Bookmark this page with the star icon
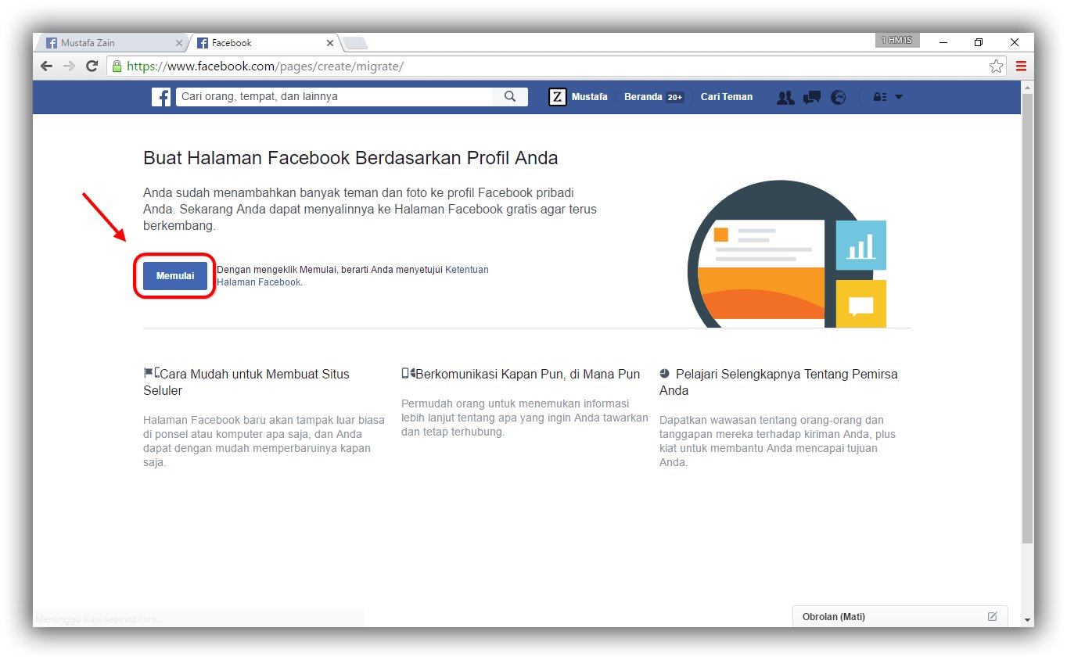 click(x=996, y=66)
